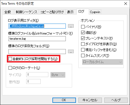Enable 現在バッファを含む checkbox

click(x=83, y=50)
